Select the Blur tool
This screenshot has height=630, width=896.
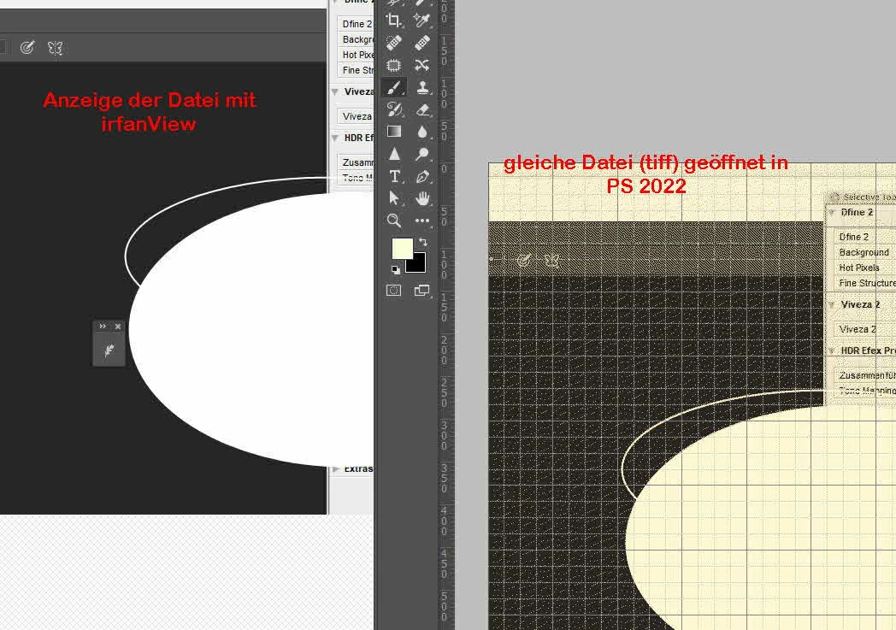(422, 132)
